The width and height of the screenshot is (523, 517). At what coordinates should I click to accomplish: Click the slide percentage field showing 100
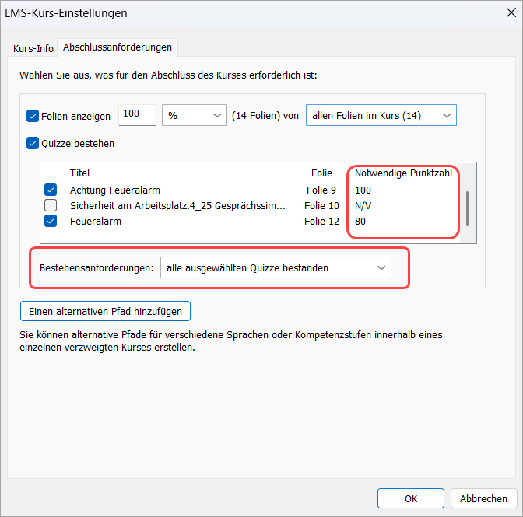(137, 115)
